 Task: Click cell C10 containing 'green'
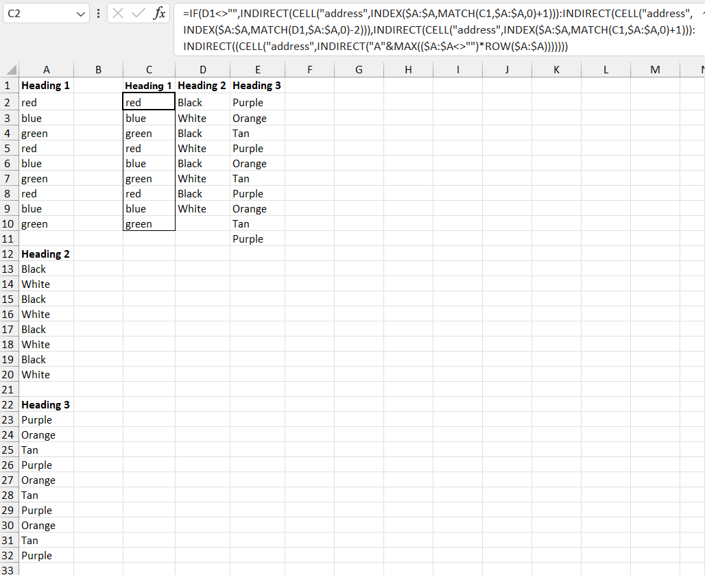150,223
